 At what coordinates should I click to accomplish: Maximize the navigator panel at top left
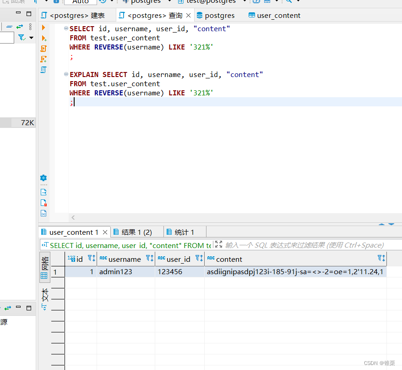[29, 14]
